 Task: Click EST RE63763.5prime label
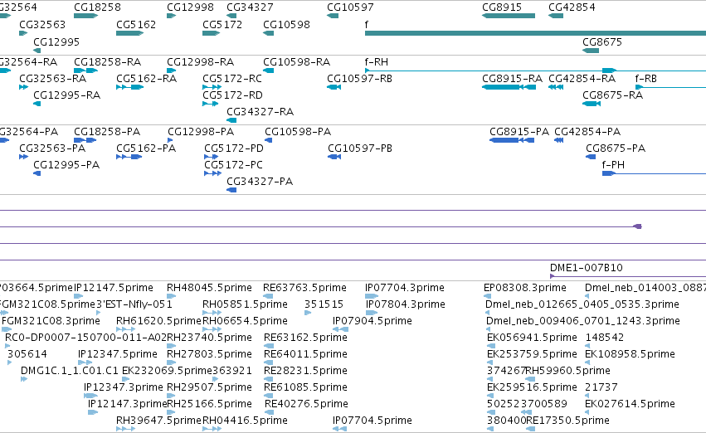(304, 288)
